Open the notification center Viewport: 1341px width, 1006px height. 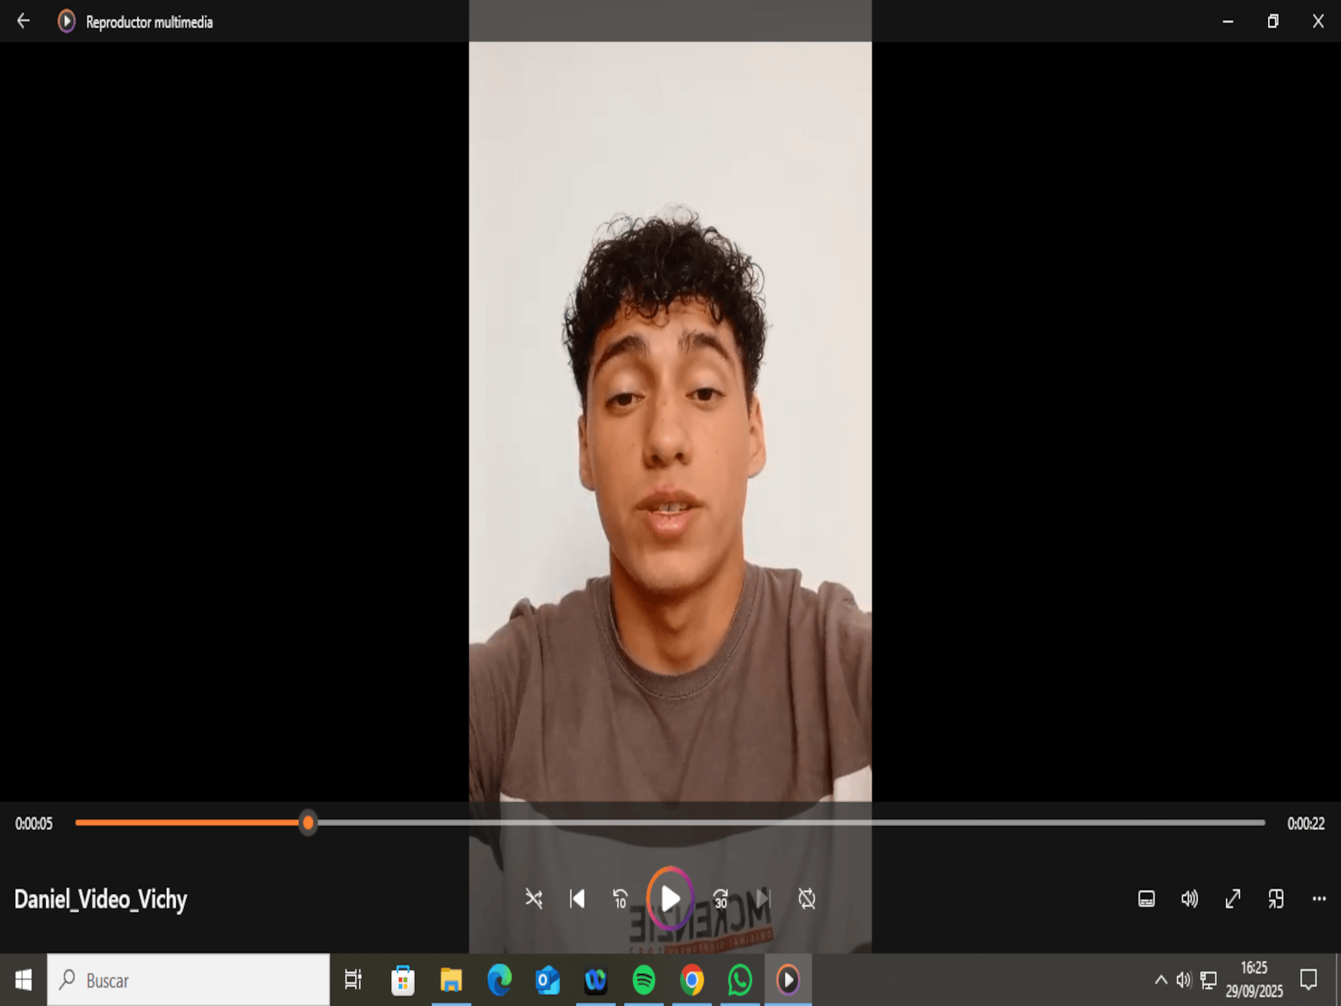[1308, 980]
